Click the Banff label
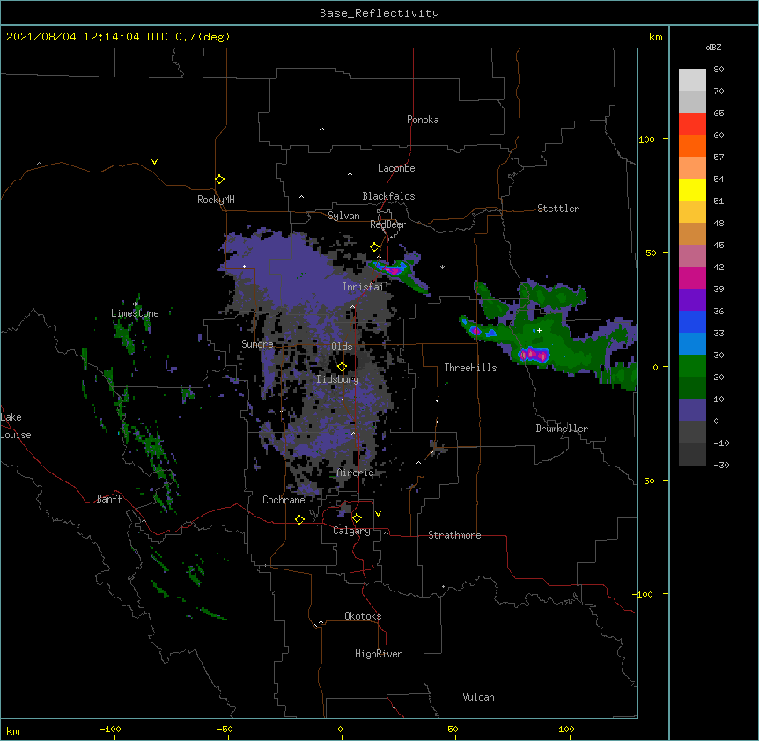 [x=109, y=499]
